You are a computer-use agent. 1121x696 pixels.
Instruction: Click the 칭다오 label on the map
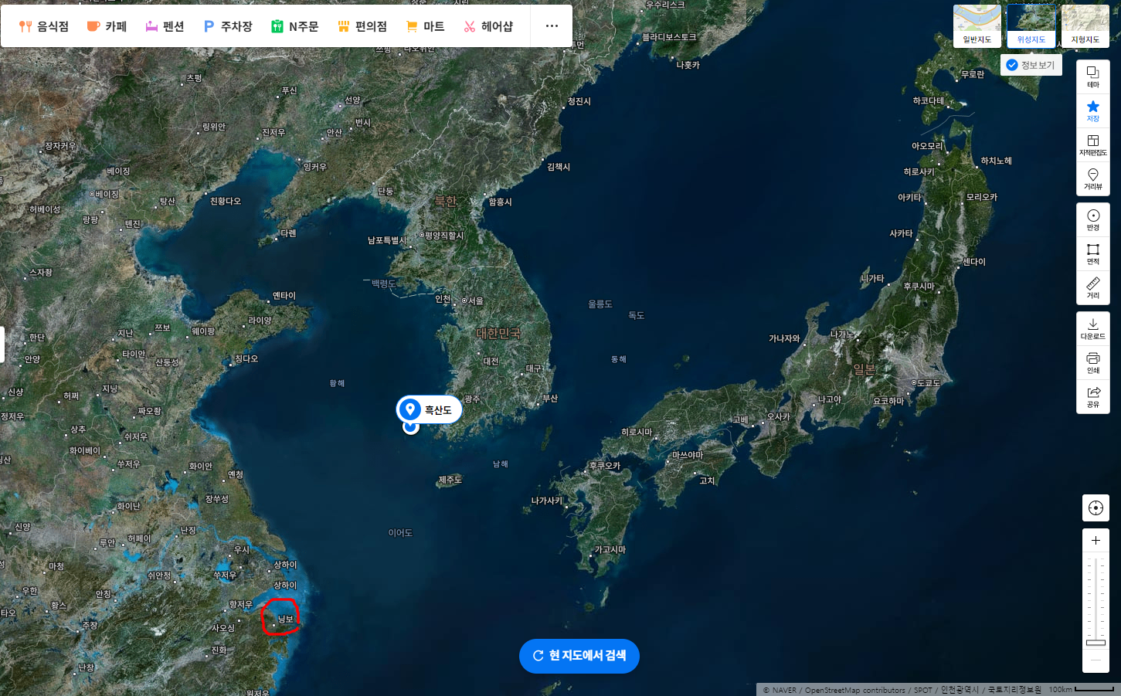pos(245,359)
